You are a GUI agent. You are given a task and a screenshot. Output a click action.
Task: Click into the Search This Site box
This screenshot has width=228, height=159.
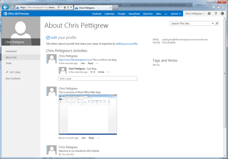click(191, 23)
